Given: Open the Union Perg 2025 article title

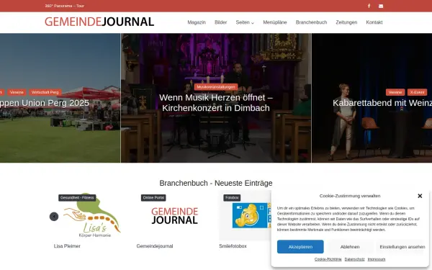Looking at the screenshot, I should 45,103.
